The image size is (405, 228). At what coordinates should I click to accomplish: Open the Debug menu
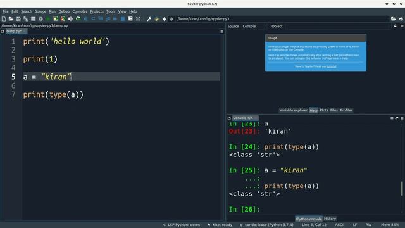64,11
